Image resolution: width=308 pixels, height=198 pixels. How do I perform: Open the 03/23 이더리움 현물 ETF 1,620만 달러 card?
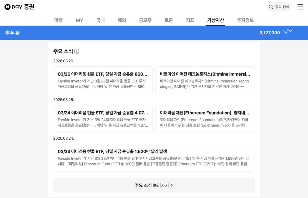154,158
